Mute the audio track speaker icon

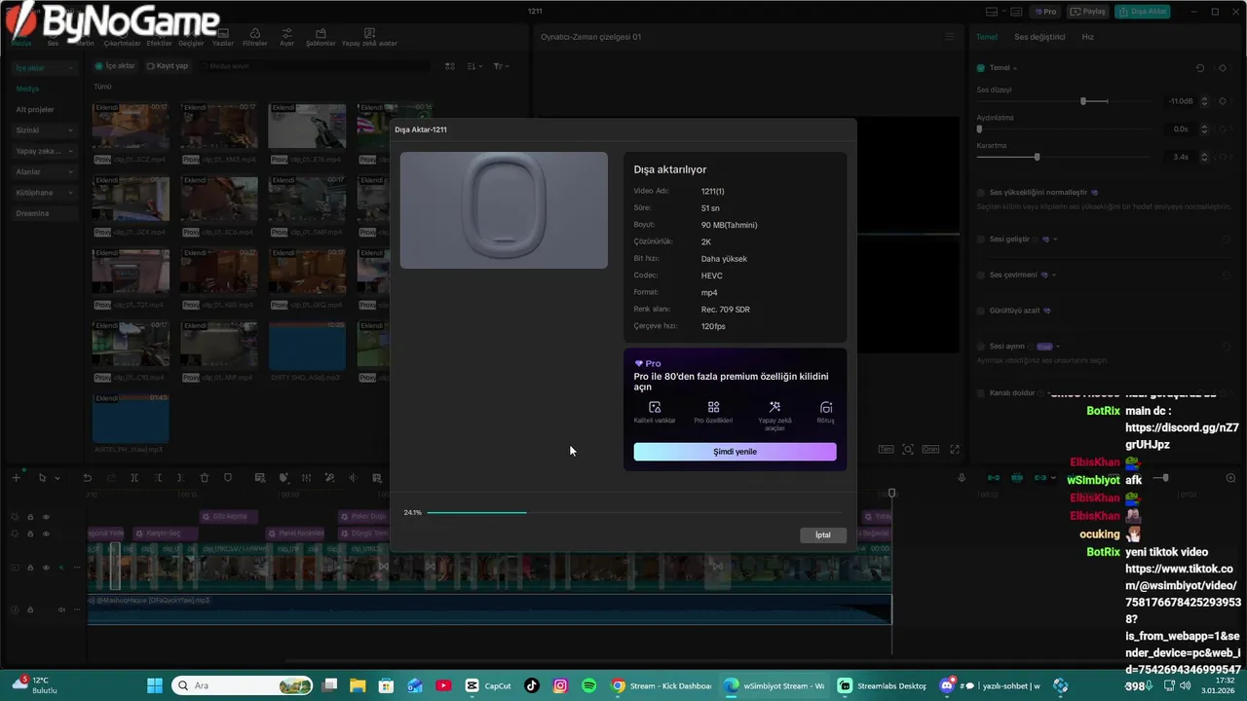pyautogui.click(x=61, y=609)
